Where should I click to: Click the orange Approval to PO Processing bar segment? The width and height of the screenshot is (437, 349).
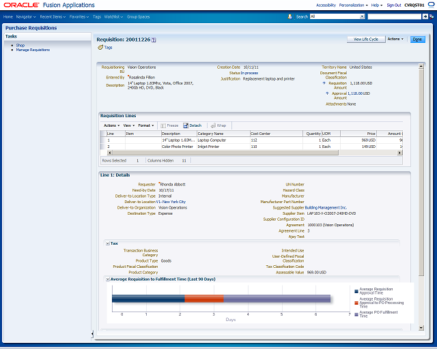(204, 299)
